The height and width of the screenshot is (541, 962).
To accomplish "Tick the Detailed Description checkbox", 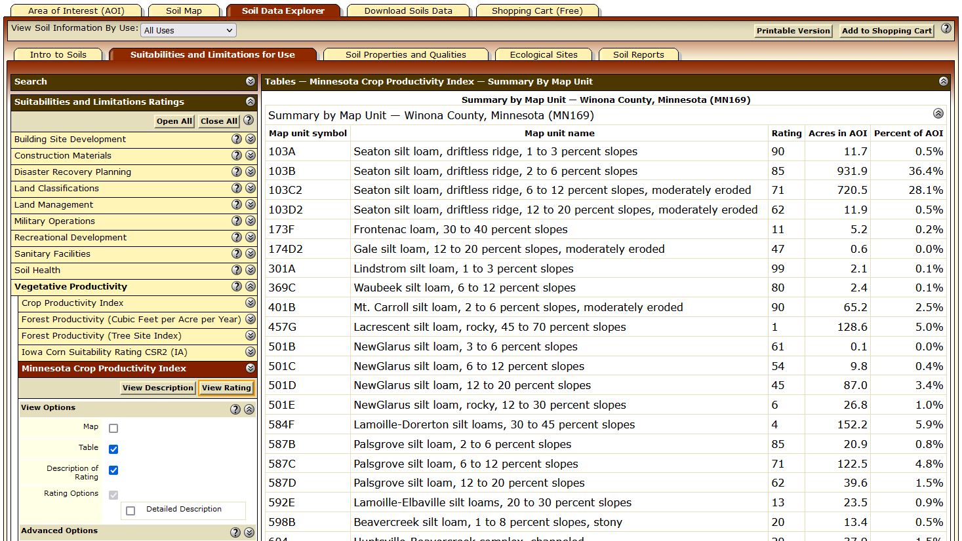I will point(130,511).
